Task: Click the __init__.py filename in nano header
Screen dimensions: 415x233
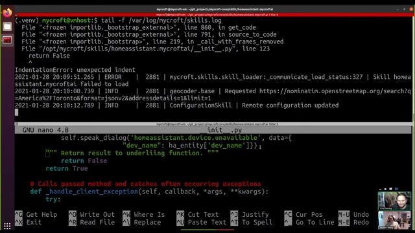Action: (x=220, y=130)
